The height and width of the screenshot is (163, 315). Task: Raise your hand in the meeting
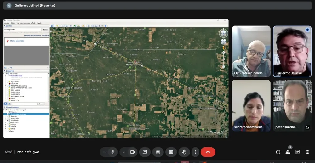tap(184, 152)
